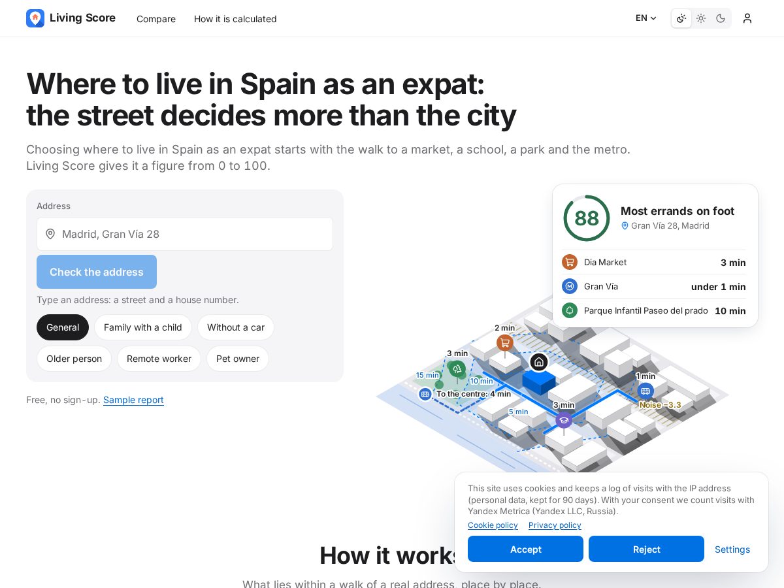Select Without a car profile
The image size is (784, 588).
click(236, 327)
